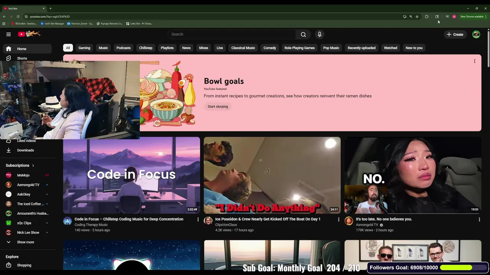Viewport: 490px width, 275px height.
Task: Select the Recently uploaded chip
Action: pos(361,48)
